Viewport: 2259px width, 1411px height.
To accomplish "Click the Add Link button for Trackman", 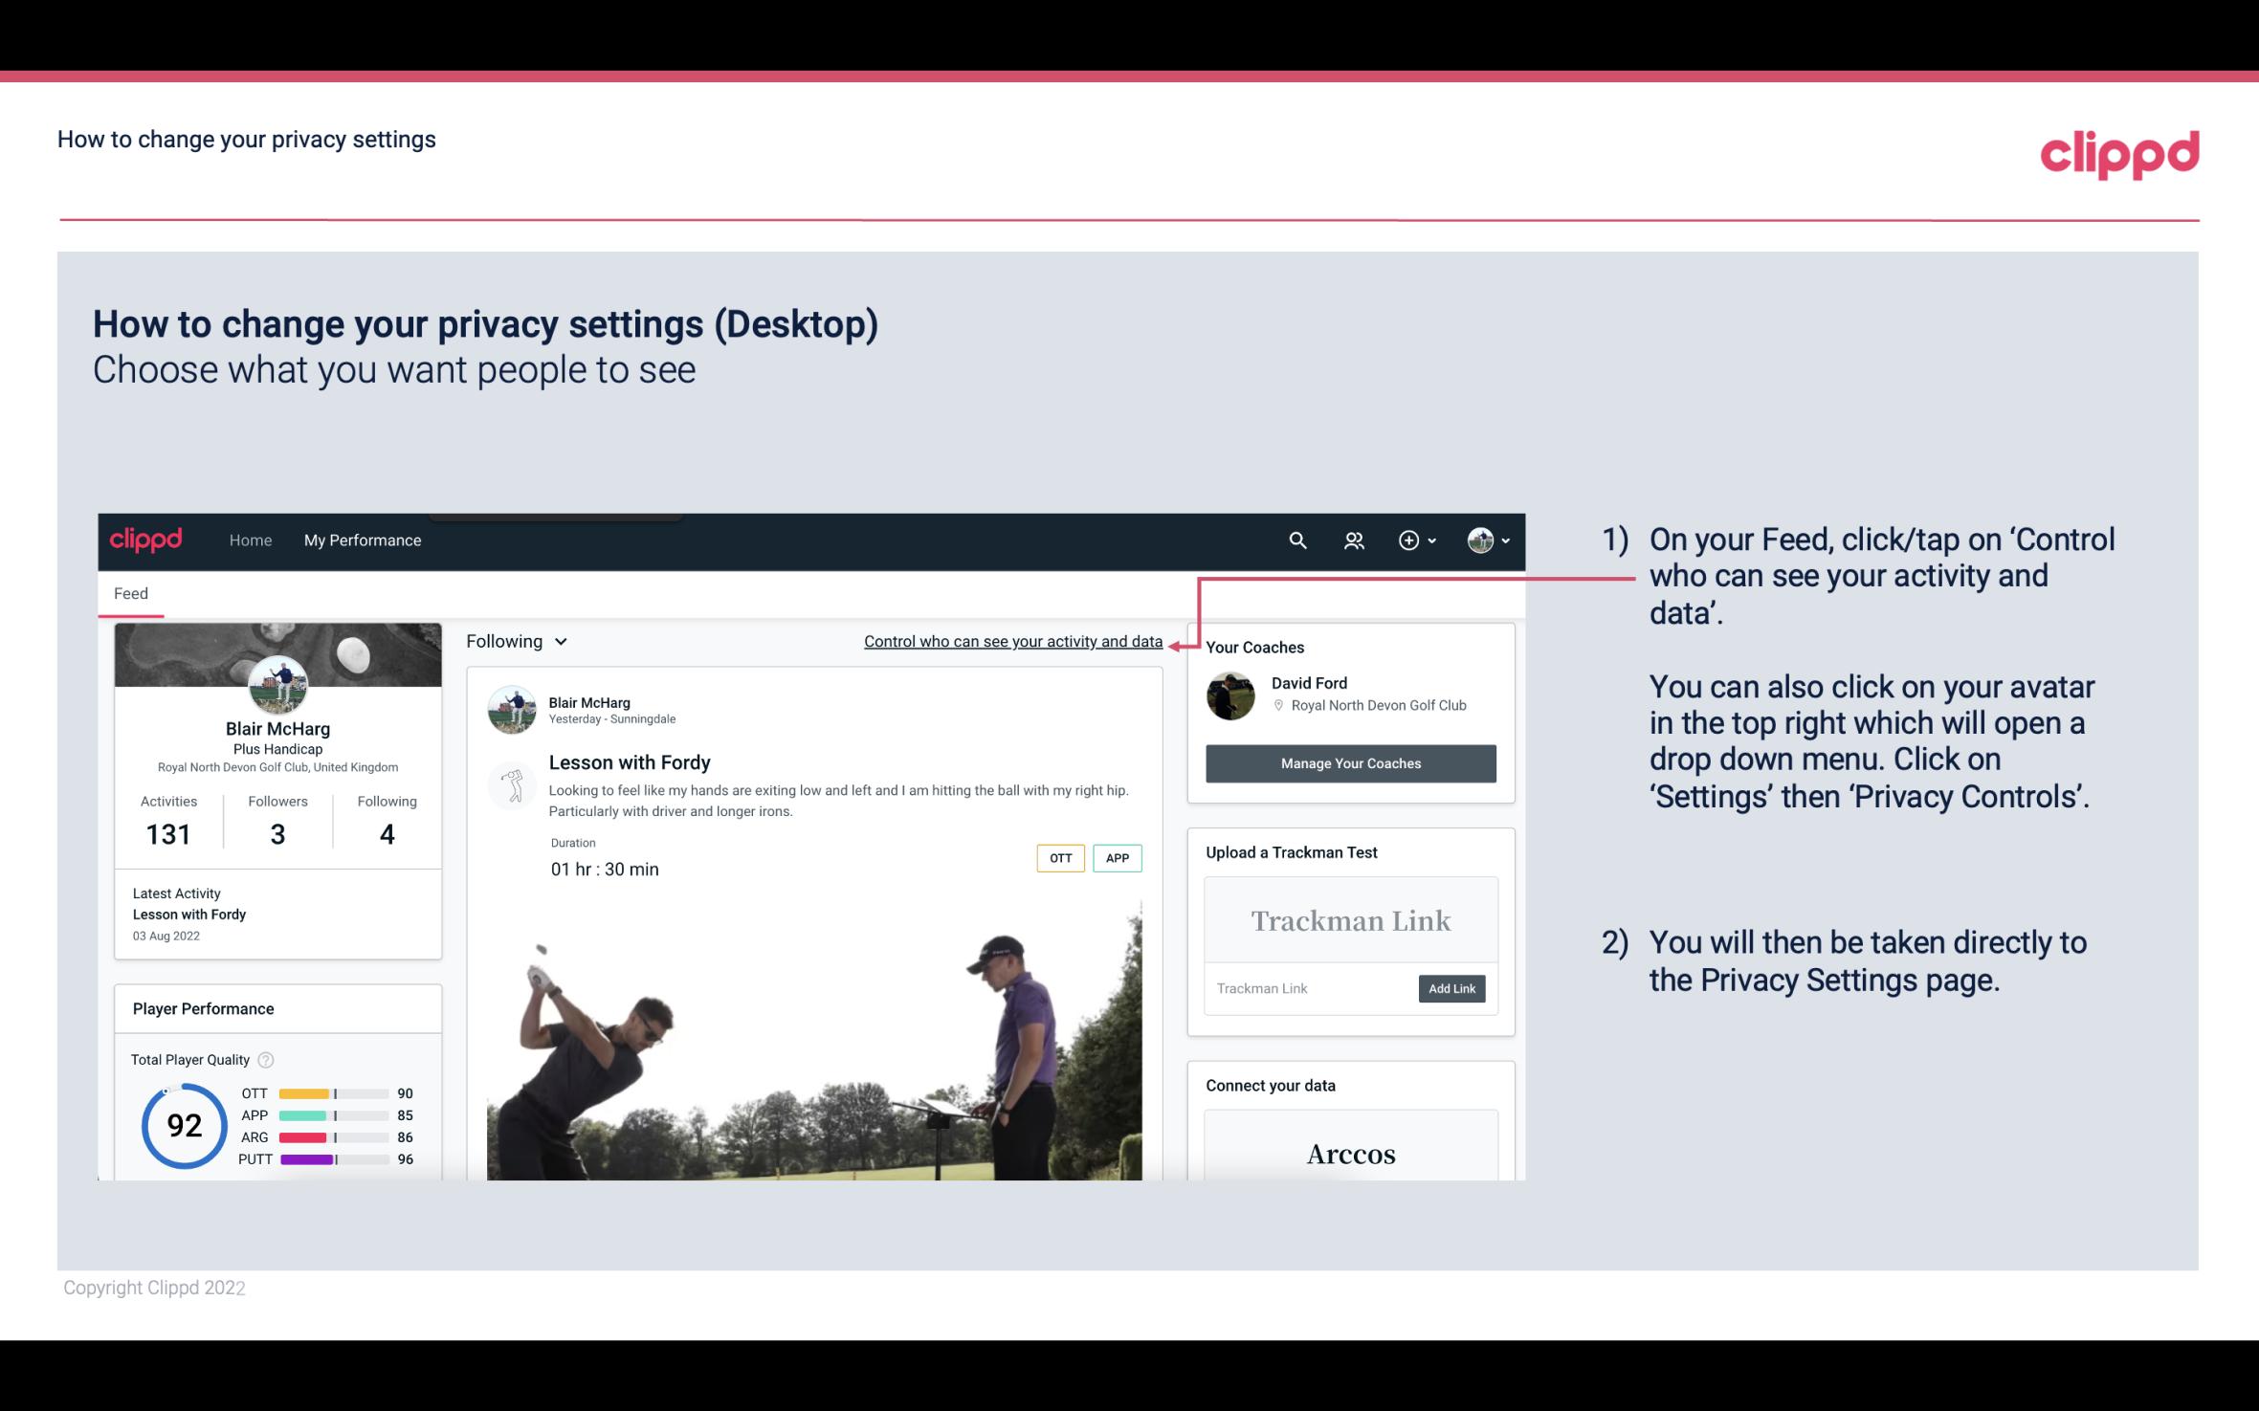I will [x=1450, y=988].
